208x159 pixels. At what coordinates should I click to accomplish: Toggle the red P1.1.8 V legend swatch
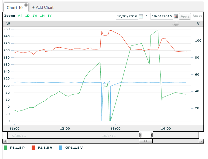click(x=33, y=148)
